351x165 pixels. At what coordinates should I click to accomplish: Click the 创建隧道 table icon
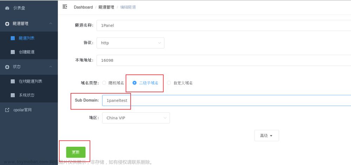(x=13, y=52)
